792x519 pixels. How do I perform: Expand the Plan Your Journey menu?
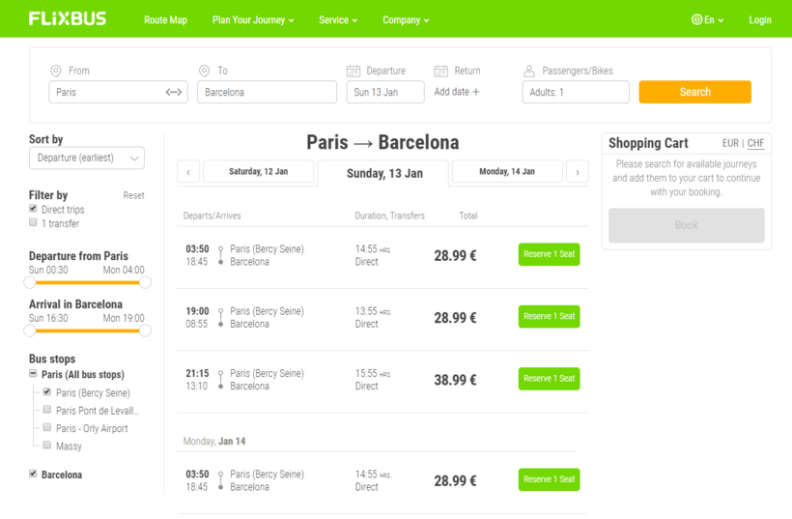[253, 19]
